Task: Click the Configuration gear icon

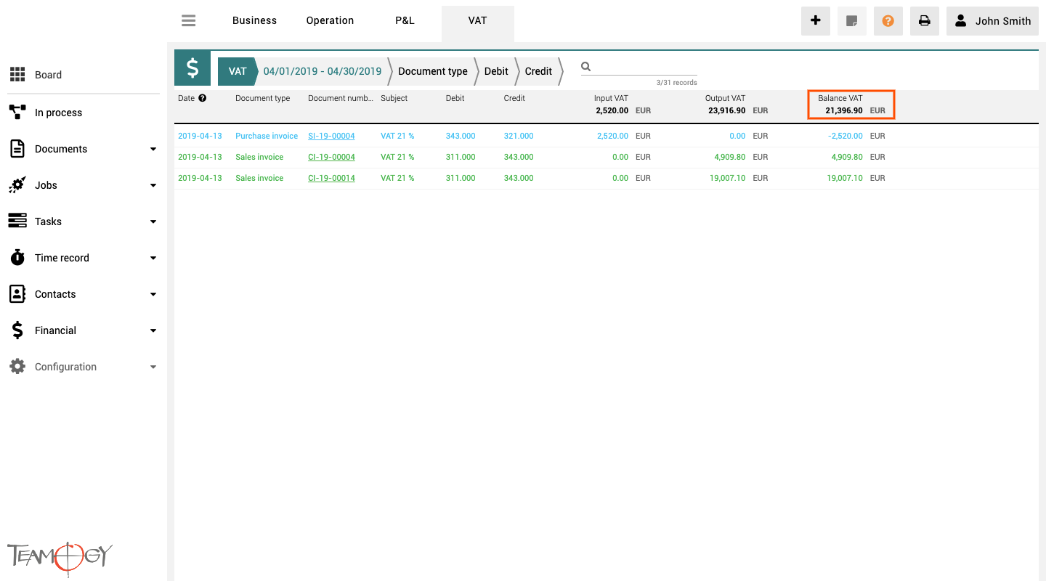Action: click(17, 367)
